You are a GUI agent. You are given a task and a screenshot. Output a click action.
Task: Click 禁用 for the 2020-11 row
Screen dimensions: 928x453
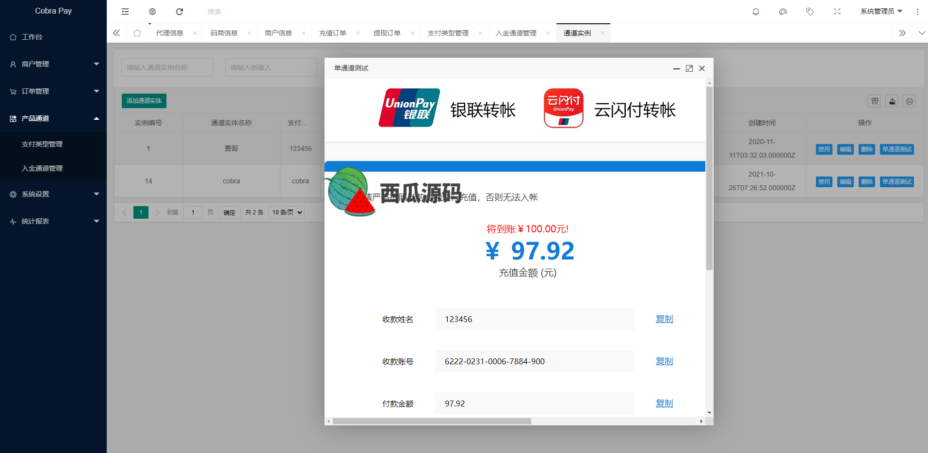point(824,149)
